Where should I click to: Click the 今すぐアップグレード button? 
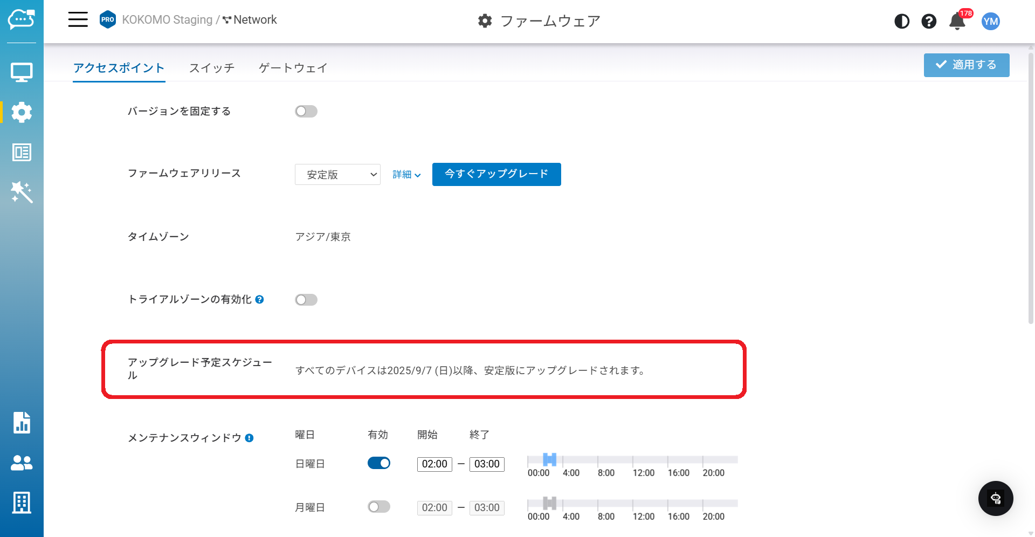coord(496,174)
